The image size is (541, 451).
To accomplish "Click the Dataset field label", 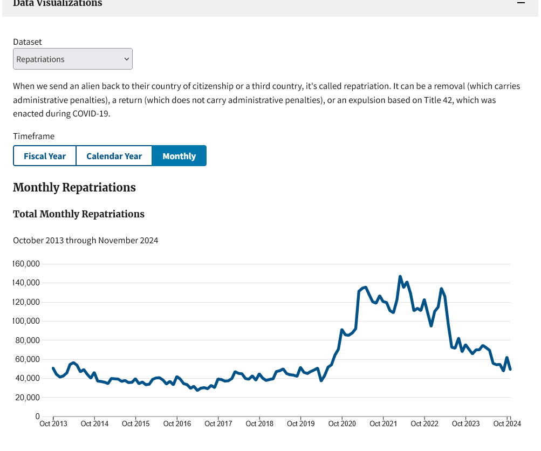I will [28, 42].
